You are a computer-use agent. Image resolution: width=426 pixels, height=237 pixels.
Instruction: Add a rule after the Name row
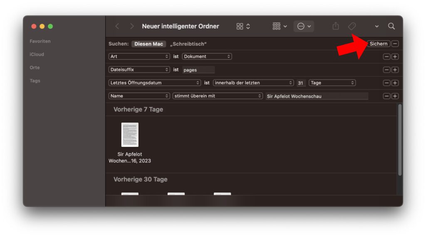(395, 96)
